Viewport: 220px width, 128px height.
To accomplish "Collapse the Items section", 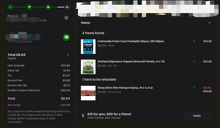I will pos(209,23).
